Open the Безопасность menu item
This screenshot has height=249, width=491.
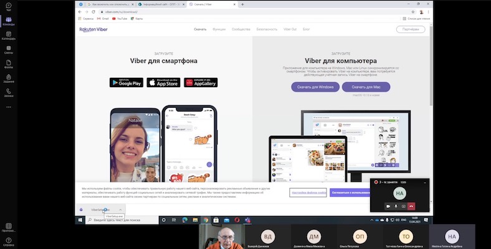point(267,29)
